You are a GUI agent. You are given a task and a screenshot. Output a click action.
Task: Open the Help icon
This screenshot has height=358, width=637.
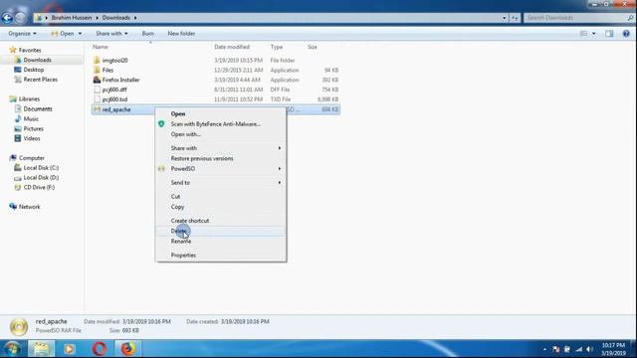pyautogui.click(x=626, y=34)
